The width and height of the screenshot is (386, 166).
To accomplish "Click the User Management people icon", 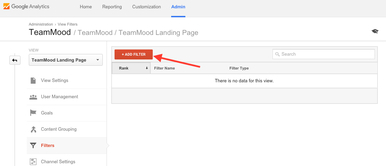I will pyautogui.click(x=33, y=97).
